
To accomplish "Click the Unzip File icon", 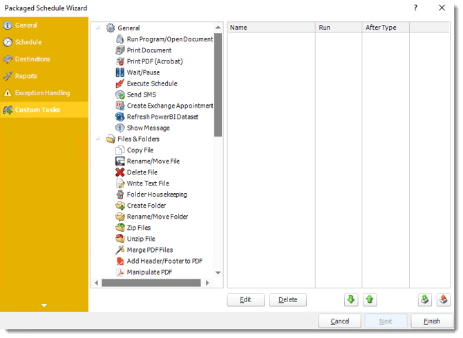I will [x=120, y=239].
